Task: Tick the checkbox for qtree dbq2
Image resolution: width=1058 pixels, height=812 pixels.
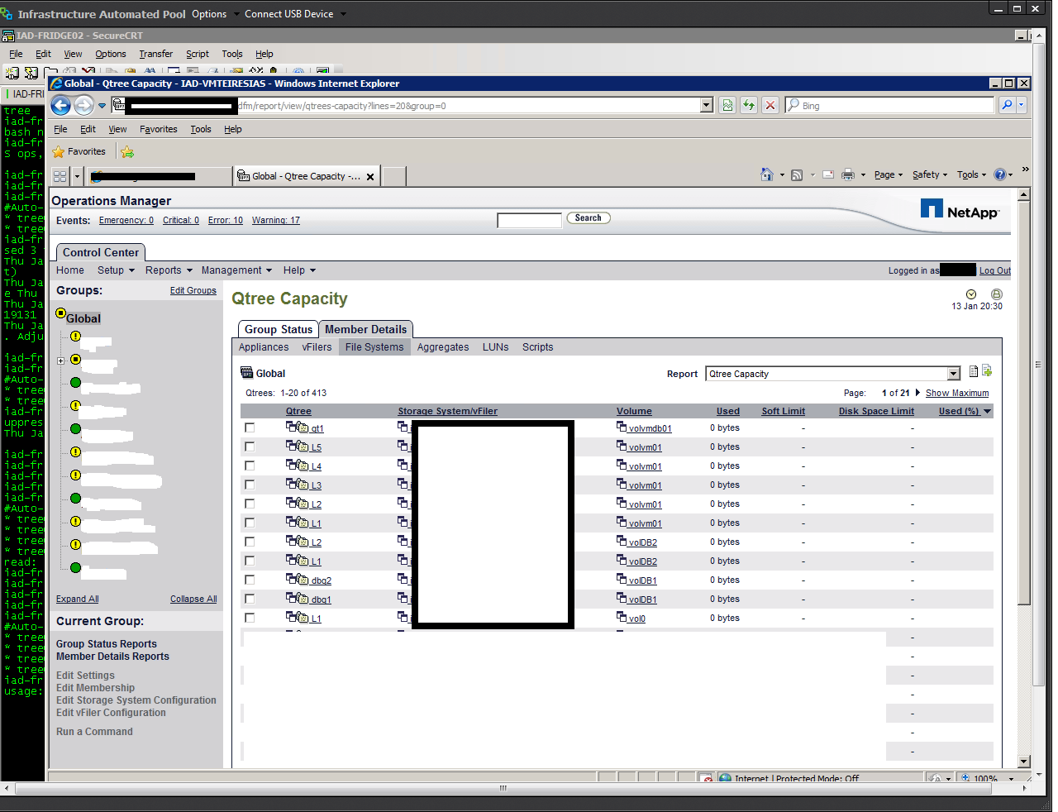Action: [250, 580]
